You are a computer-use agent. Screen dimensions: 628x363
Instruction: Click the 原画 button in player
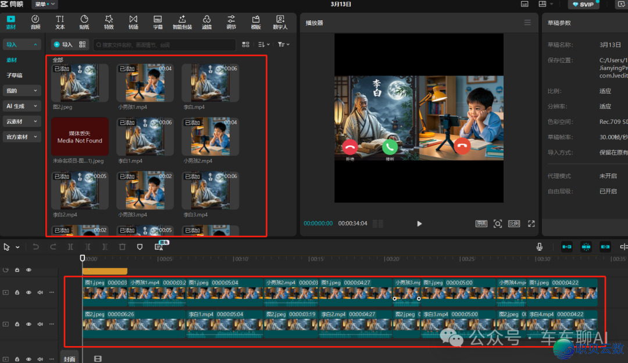[x=481, y=223]
